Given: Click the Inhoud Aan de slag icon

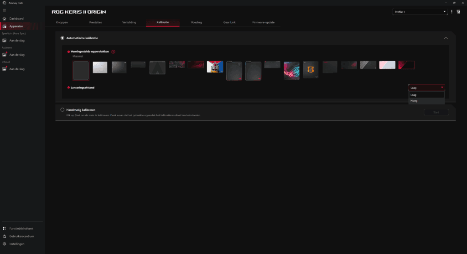Looking at the screenshot, I should 5,69.
